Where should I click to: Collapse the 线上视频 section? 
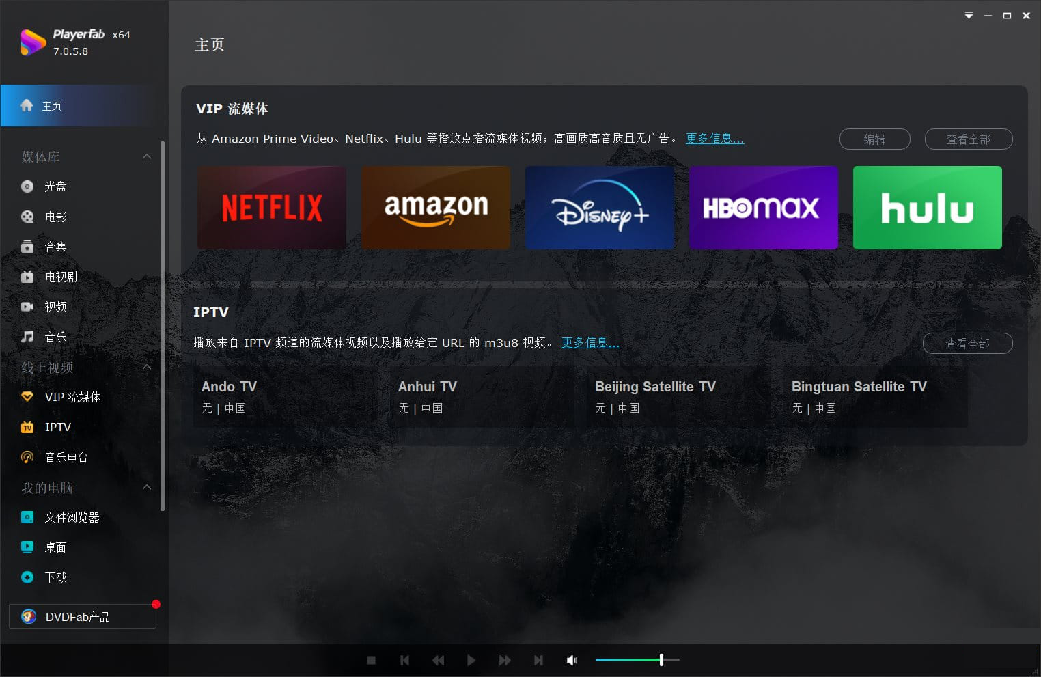tap(147, 367)
